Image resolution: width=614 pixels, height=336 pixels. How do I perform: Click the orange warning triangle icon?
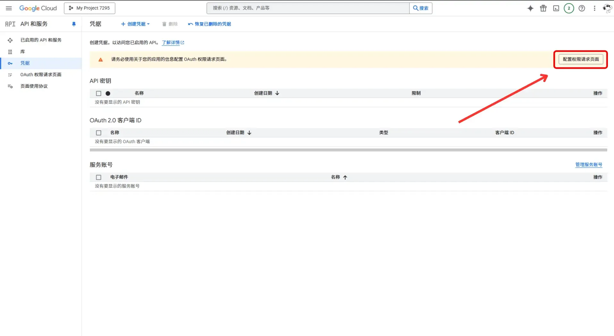(x=101, y=60)
